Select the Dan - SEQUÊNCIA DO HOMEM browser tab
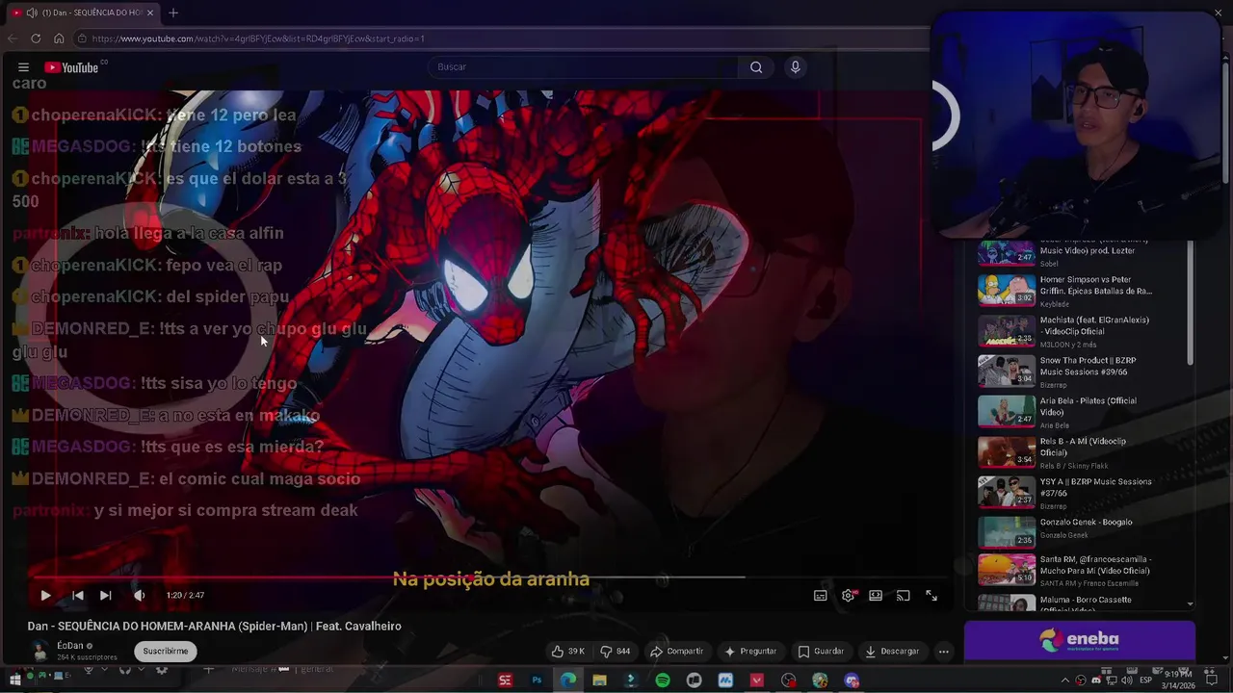 tap(82, 13)
